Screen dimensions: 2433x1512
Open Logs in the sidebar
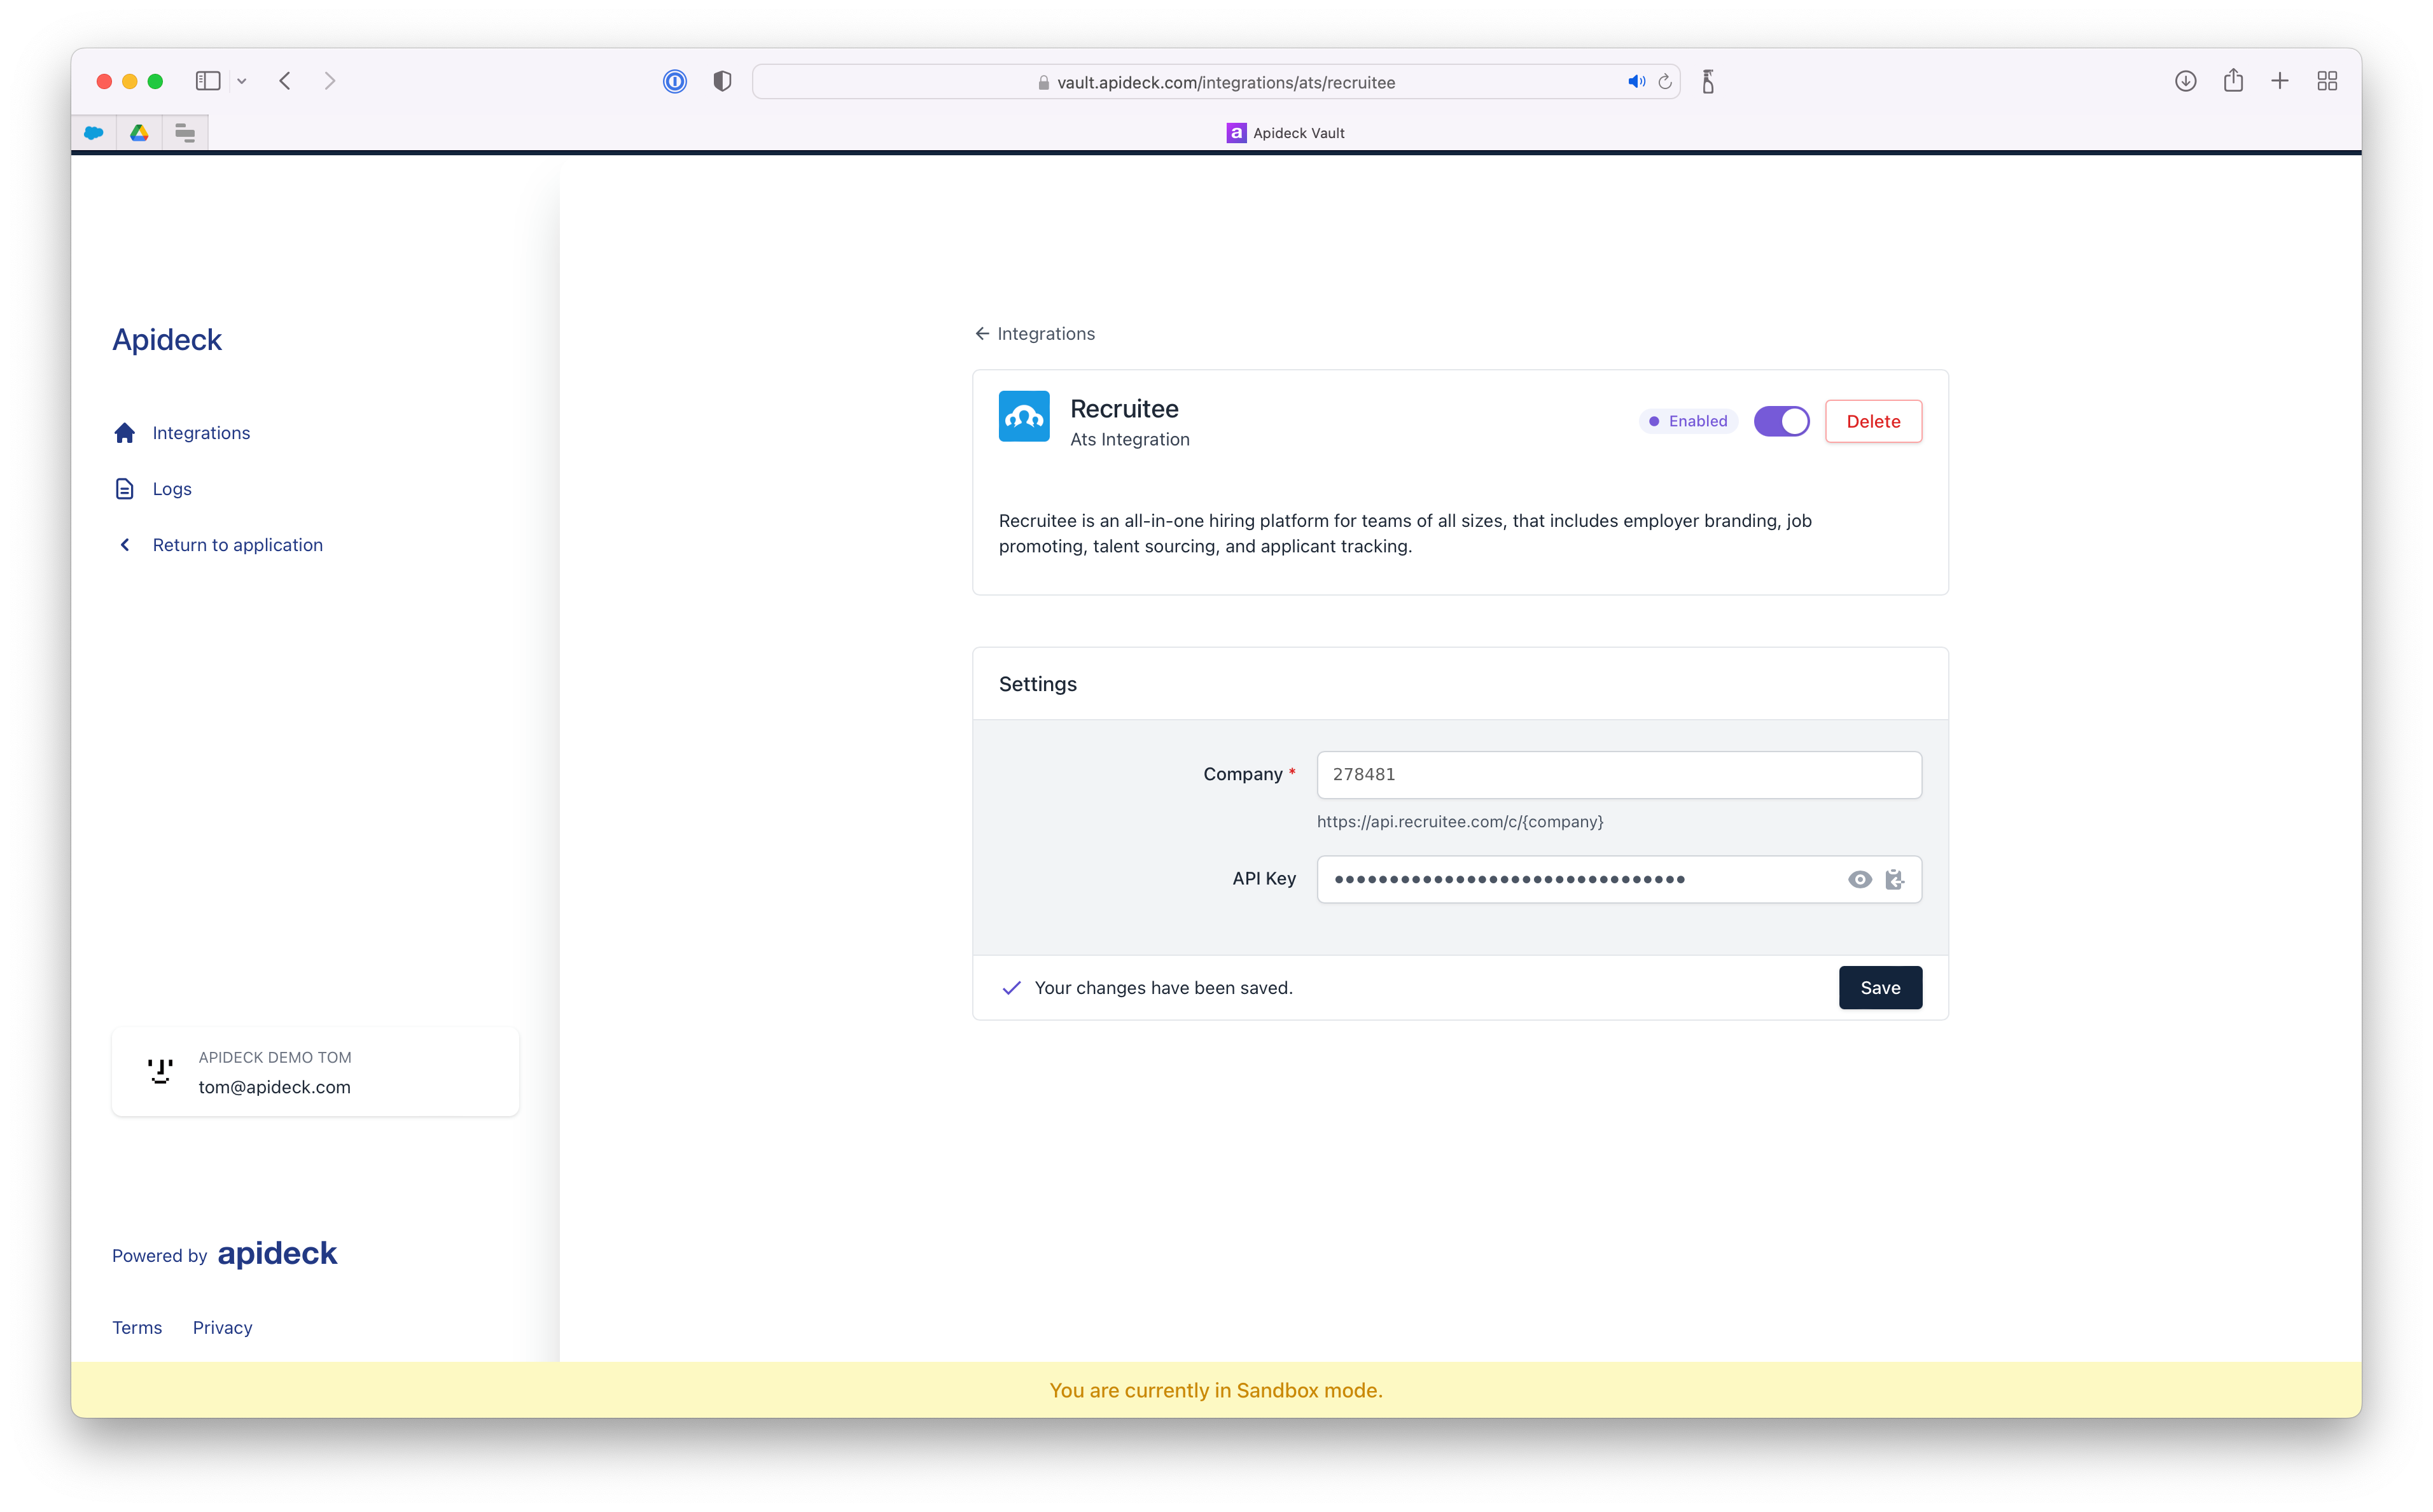[172, 489]
